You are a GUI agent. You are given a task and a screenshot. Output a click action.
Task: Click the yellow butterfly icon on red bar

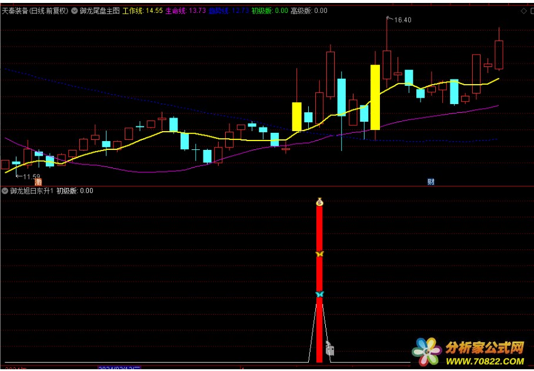click(319, 254)
